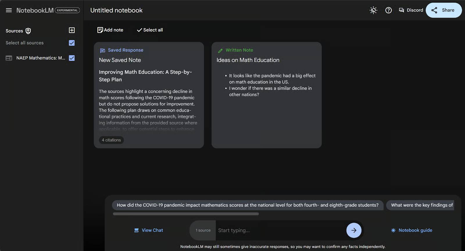Click the Sources heading
The height and width of the screenshot is (251, 465).
[x=14, y=31]
